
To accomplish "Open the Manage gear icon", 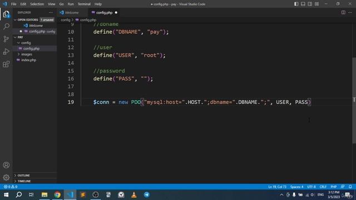I will pyautogui.click(x=6, y=177).
